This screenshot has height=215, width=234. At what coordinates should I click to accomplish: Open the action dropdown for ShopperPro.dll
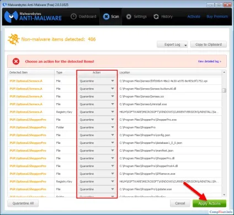tap(97, 158)
